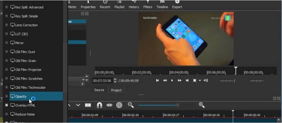This screenshot has height=123, width=282.
Task: Click the player scrub bar at 00:04:00:00
Action: coord(179,73)
